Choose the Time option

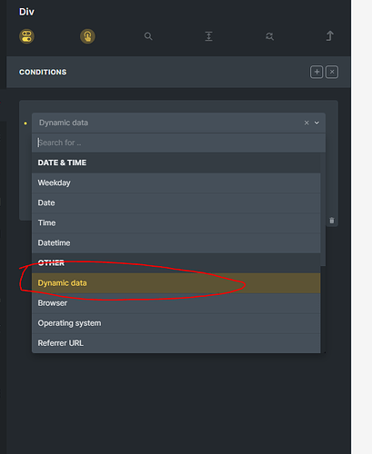coord(176,222)
